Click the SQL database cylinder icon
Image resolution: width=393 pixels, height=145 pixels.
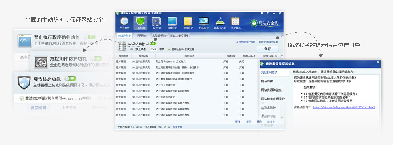(122, 46)
